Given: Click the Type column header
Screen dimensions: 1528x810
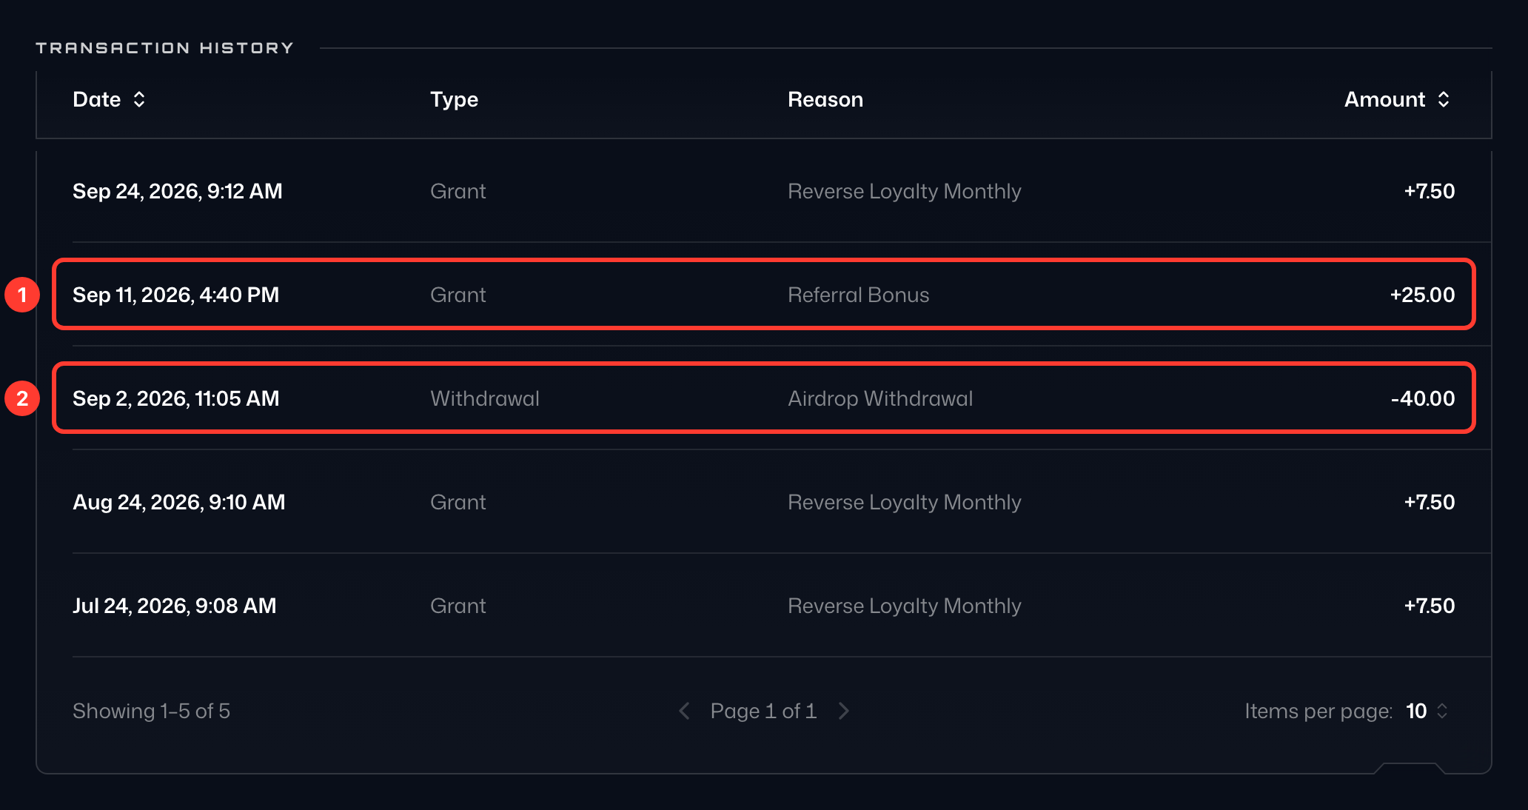Looking at the screenshot, I should tap(454, 99).
